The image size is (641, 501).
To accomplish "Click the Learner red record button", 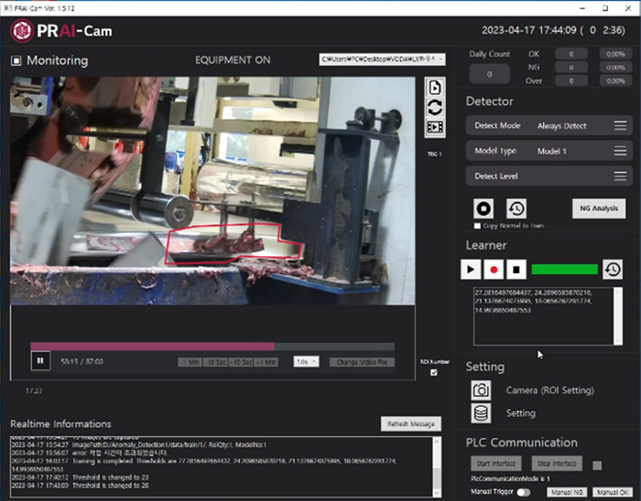I will (x=494, y=270).
